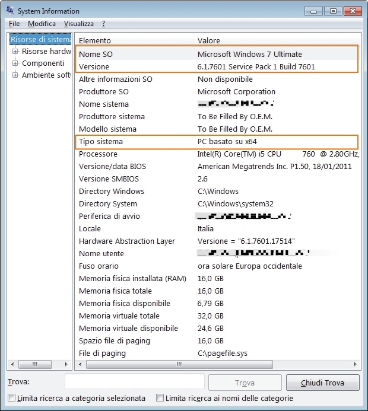The width and height of the screenshot is (368, 411).
Task: Click the PC basato su x64 value
Action: coord(227,142)
